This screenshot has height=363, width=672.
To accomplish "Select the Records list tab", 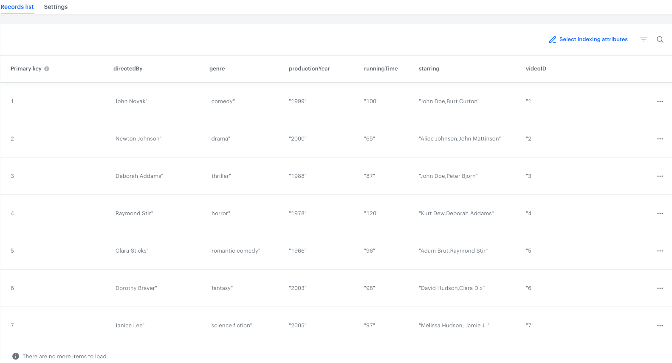I will point(17,7).
